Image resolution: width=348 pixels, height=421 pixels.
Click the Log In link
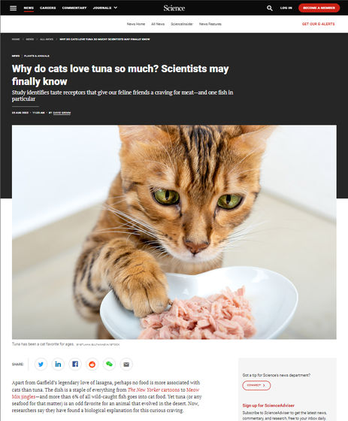pos(286,8)
